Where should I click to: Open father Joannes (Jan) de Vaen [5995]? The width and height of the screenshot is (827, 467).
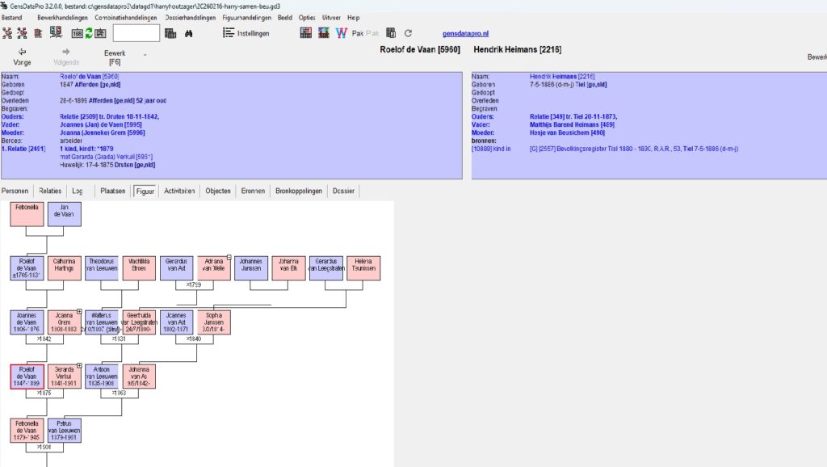101,124
